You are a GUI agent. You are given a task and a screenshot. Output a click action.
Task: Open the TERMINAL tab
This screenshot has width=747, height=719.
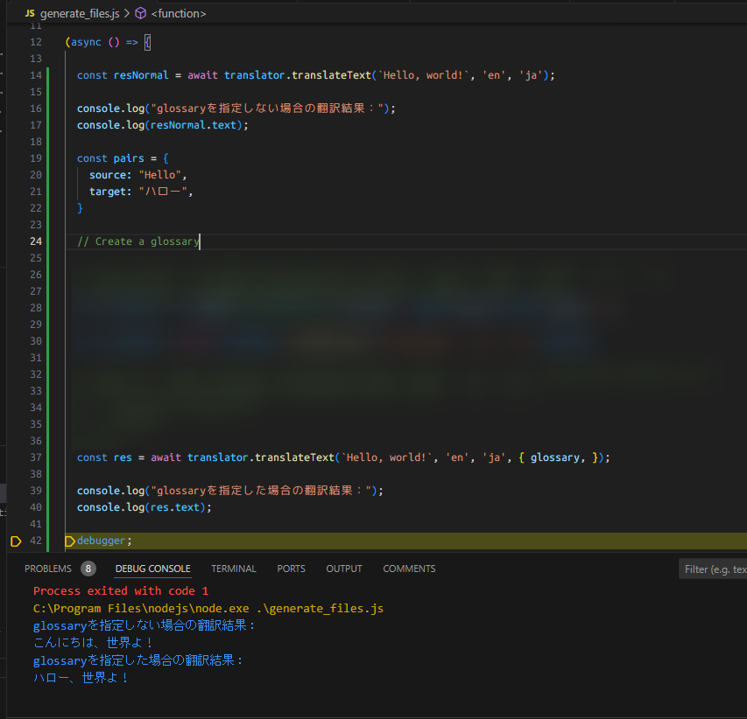234,569
